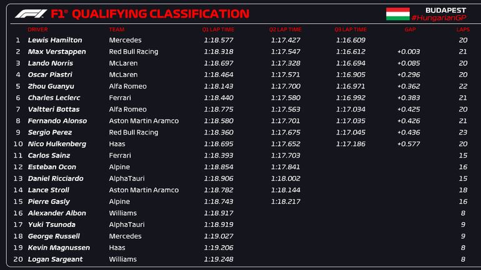Open Zhou Guanyu's driver entry
The width and height of the screenshot is (481, 270).
(51, 86)
